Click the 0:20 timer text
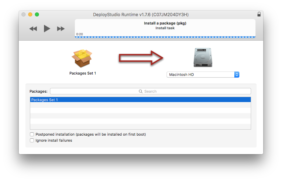 pyautogui.click(x=80, y=34)
